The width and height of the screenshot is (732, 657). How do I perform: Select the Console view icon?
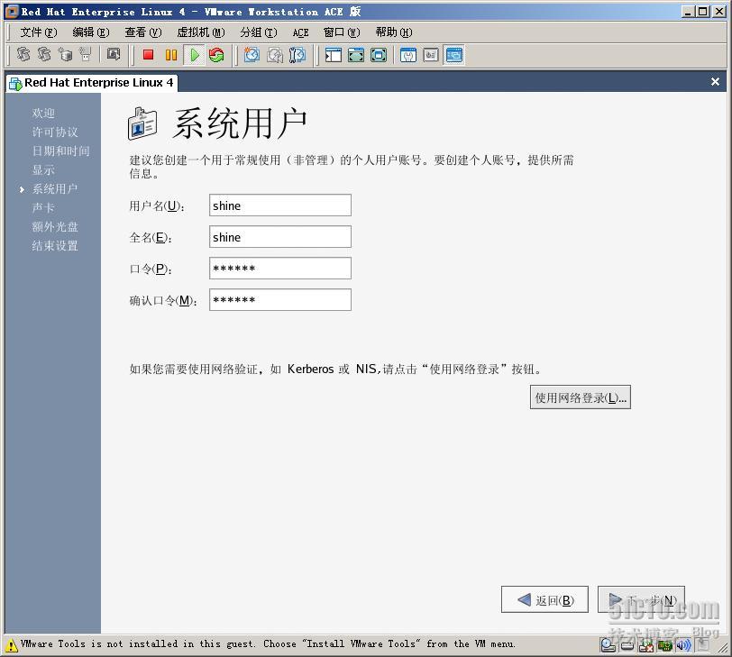453,55
